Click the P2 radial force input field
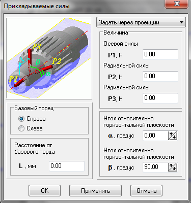The width and height of the screenshot is (191, 203). 160,76
